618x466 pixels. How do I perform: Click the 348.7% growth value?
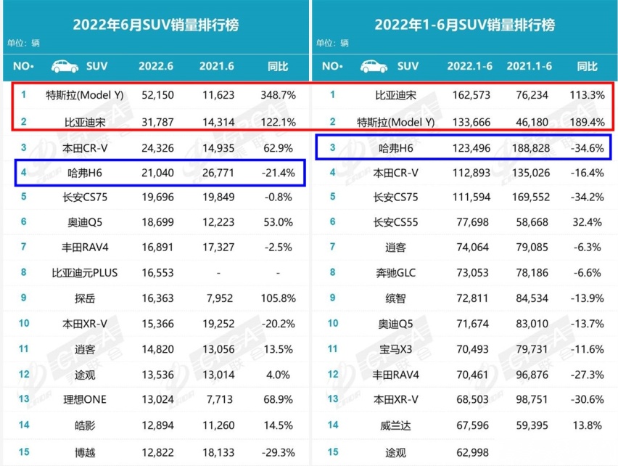pyautogui.click(x=279, y=95)
